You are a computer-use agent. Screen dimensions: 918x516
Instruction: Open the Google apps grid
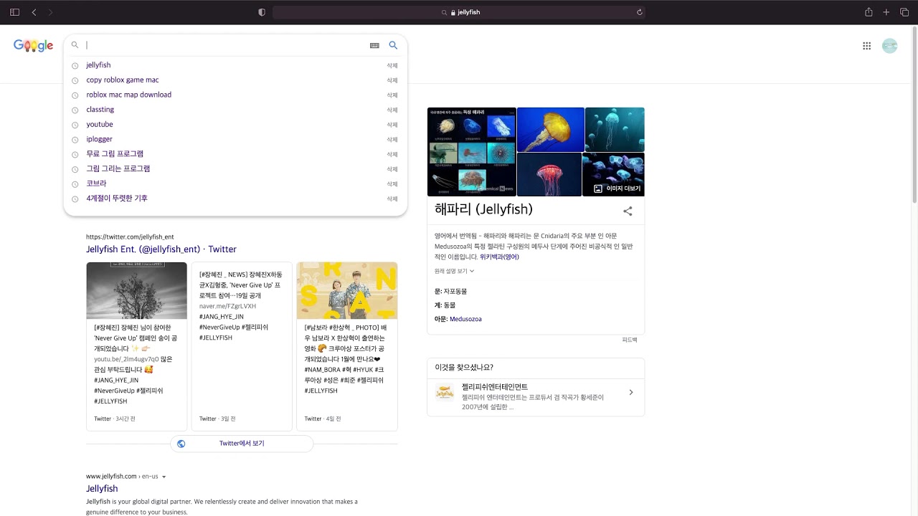point(866,46)
